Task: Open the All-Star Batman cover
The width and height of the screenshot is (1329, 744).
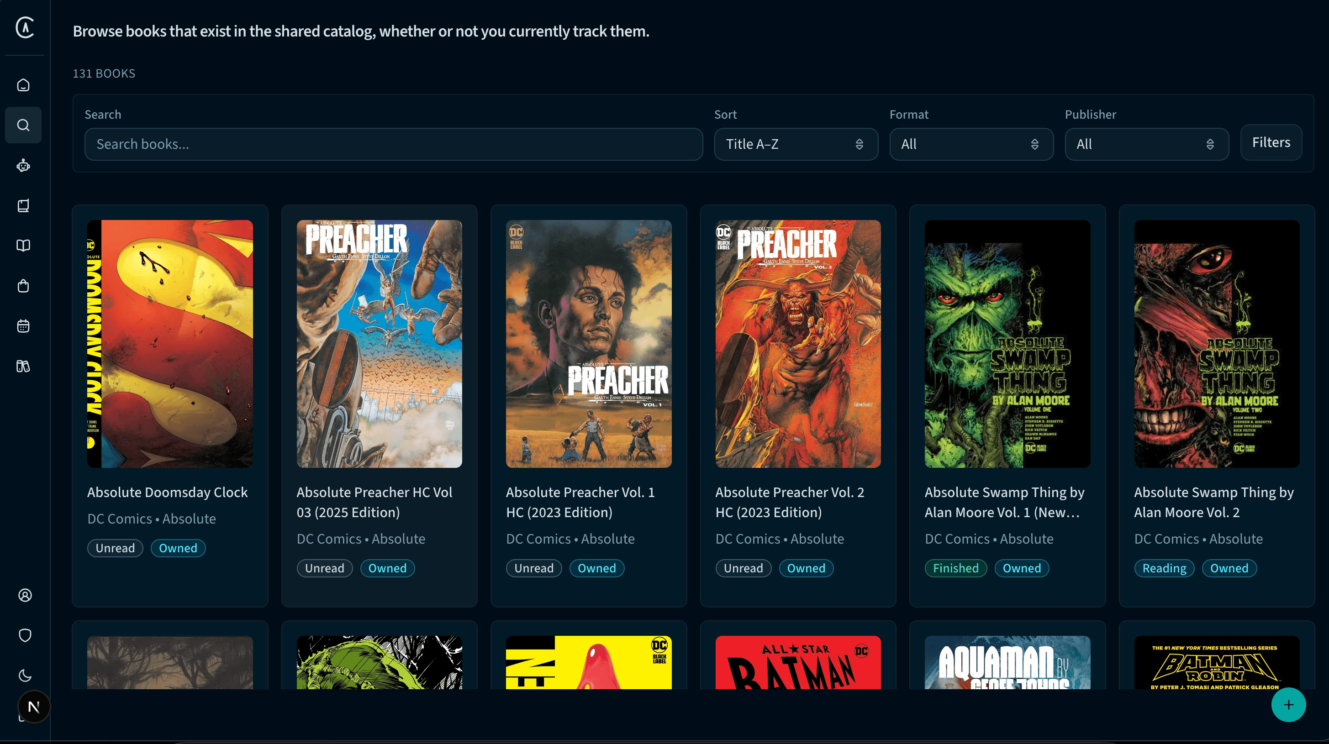Action: tap(797, 663)
